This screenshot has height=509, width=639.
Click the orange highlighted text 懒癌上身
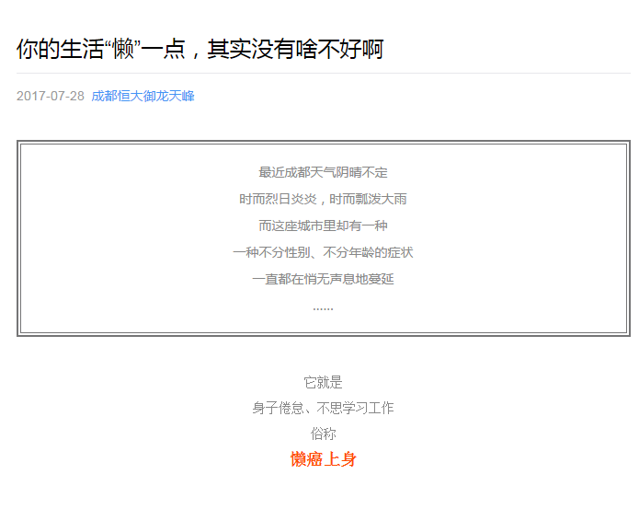[323, 459]
